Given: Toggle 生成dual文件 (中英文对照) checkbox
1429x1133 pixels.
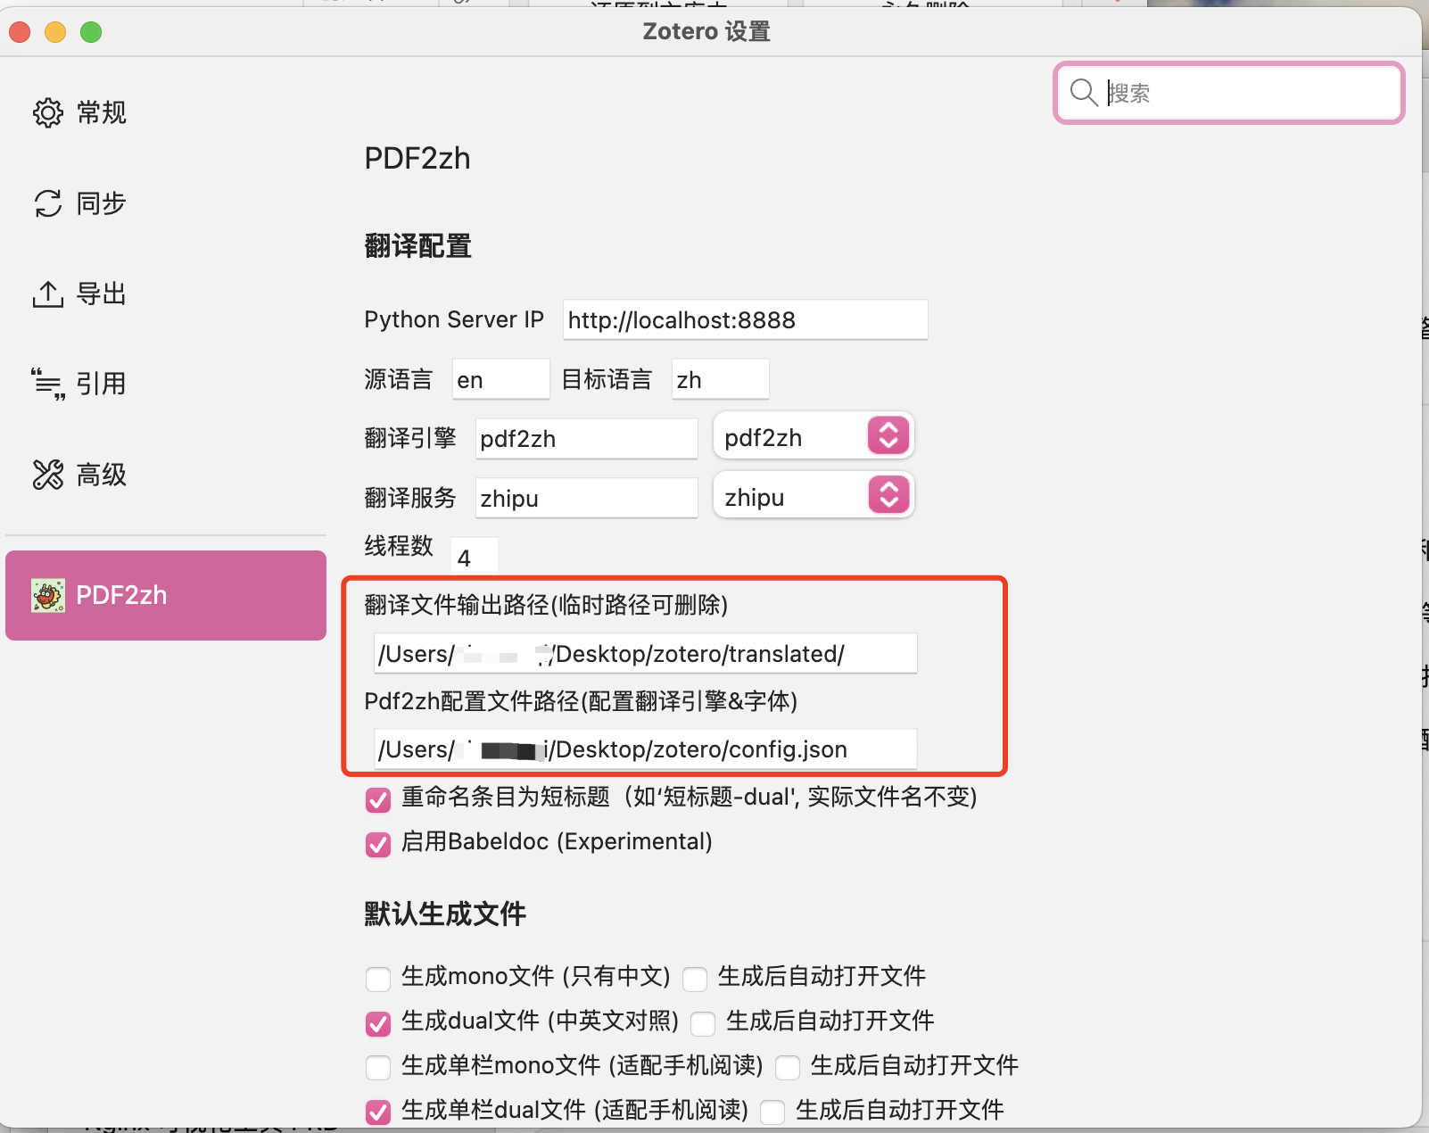Looking at the screenshot, I should [x=378, y=1023].
